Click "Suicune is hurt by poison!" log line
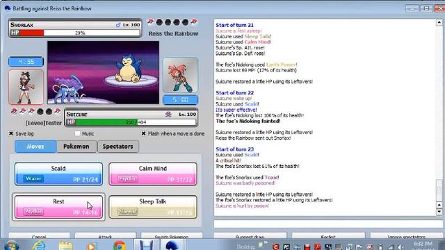 (243, 206)
